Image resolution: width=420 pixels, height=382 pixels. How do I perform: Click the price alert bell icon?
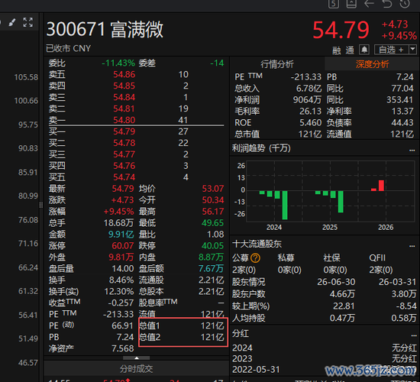coord(364,50)
